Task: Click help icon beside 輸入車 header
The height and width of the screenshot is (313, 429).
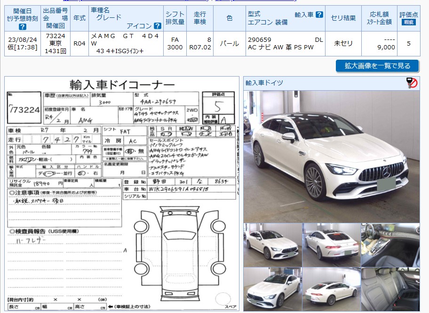Action: click(319, 15)
